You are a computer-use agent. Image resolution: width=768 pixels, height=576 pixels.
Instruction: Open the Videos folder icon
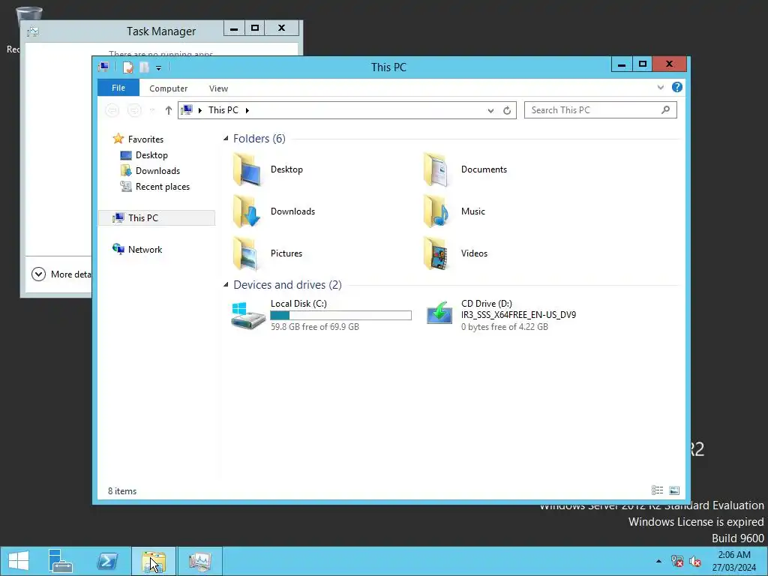coord(437,253)
